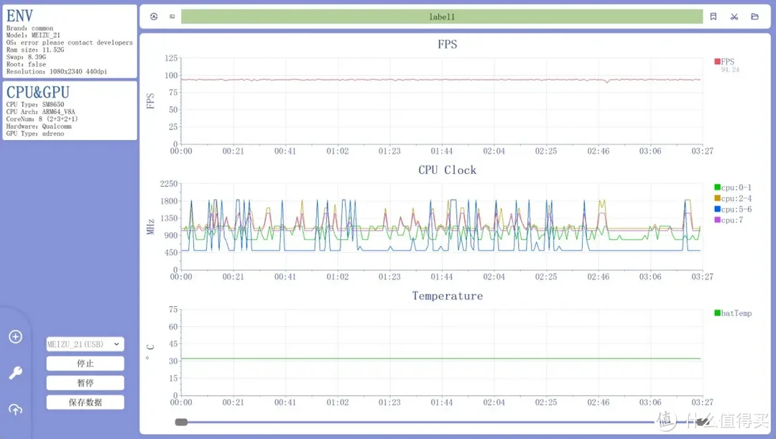The image size is (776, 439).
Task: Click the circular icon left of label bar
Action: click(154, 17)
